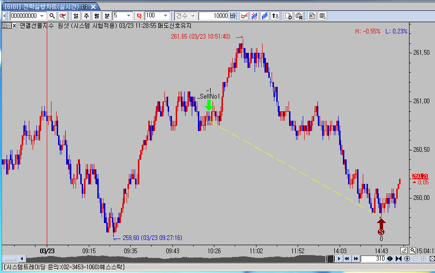This screenshot has height=273, width=435.
Task: Click the 261,00 price axis label
Action: 421,101
